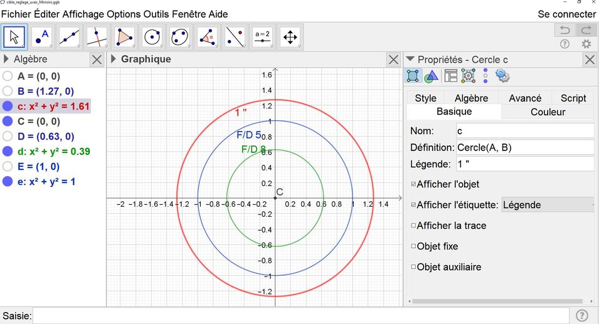Select the Line through two points tool
This screenshot has width=599, height=324.
69,38
